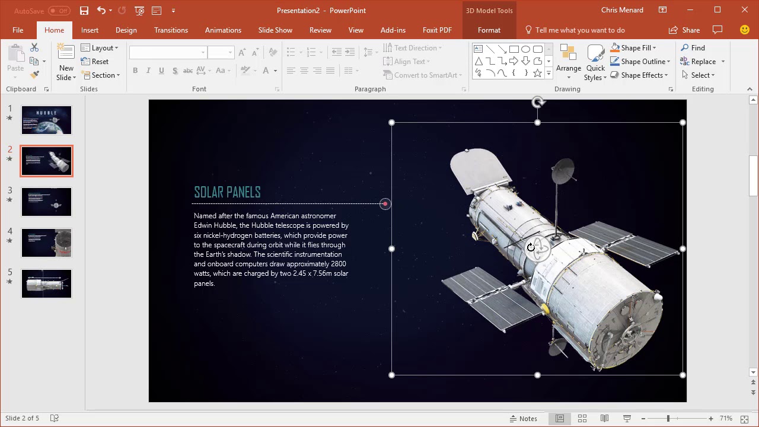
Task: Click the 3D rotate control on model
Action: [x=537, y=249]
